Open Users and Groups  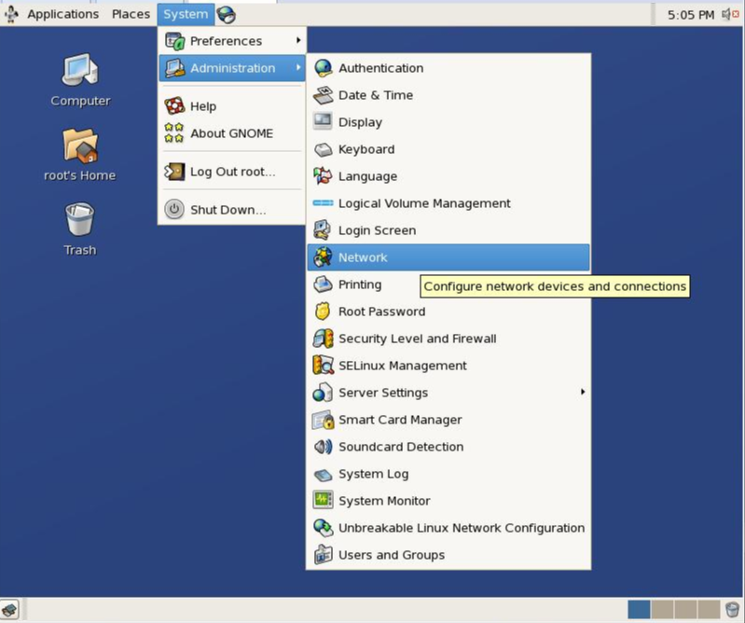pyautogui.click(x=448, y=555)
